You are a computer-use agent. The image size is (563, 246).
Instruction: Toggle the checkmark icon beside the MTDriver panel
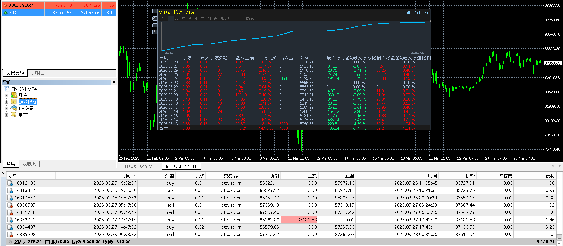point(155,25)
